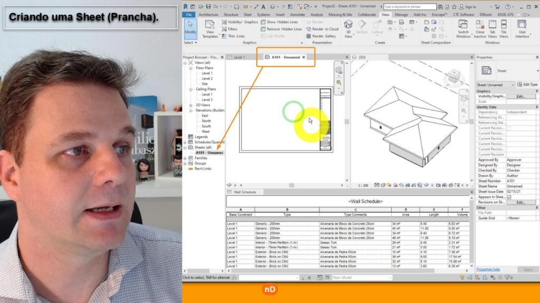The height and width of the screenshot is (303, 540).
Task: Open Render Gallery
Action: click(320, 36)
